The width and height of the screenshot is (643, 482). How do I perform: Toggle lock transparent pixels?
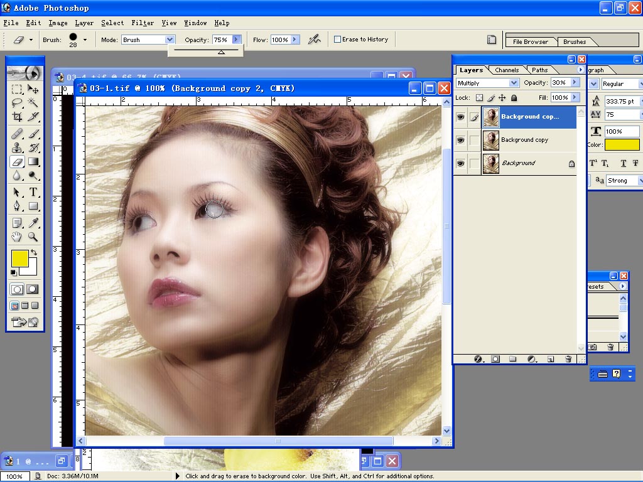[x=479, y=97]
